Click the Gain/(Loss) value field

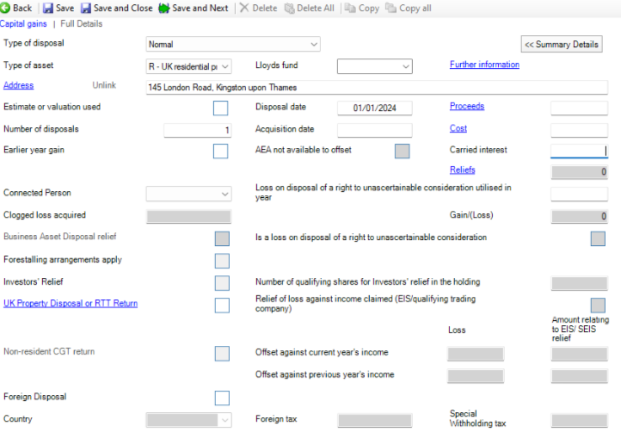tap(579, 216)
